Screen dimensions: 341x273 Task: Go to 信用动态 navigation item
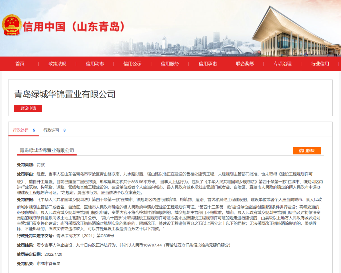[x=95, y=64]
